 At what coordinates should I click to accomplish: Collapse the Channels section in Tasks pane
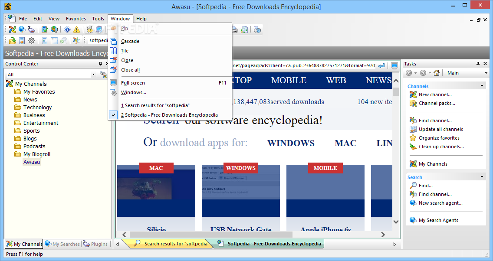(x=482, y=86)
